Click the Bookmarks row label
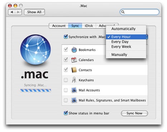167x132 pixels. coord(87,50)
